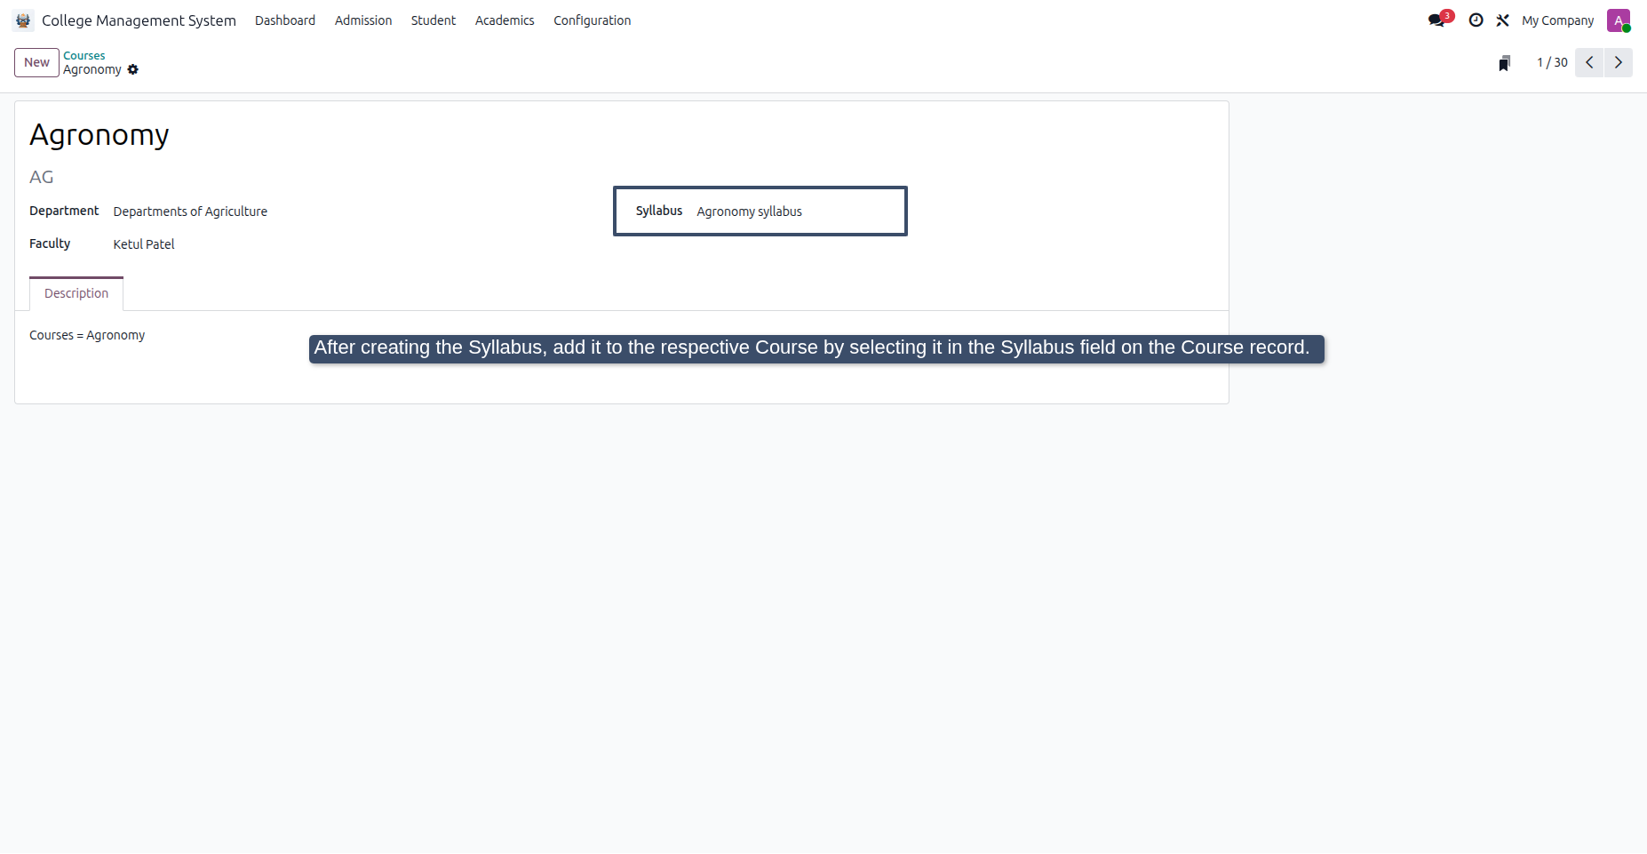
Task: Open the activities clock icon
Action: tap(1476, 20)
